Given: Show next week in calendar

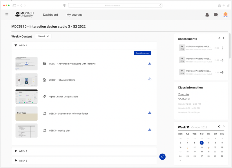Looking at the screenshot, I should tap(223, 126).
